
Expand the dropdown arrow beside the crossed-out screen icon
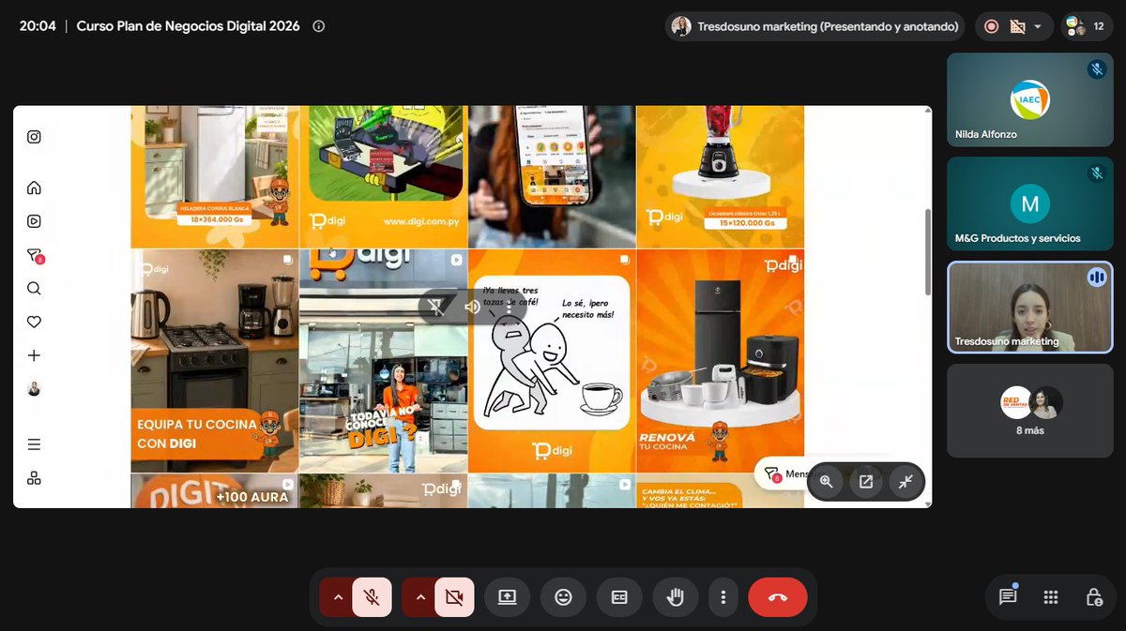coord(1038,26)
